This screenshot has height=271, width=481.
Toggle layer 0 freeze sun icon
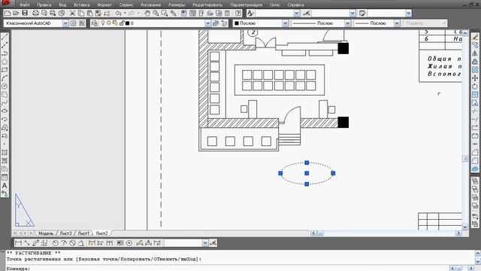(108, 23)
